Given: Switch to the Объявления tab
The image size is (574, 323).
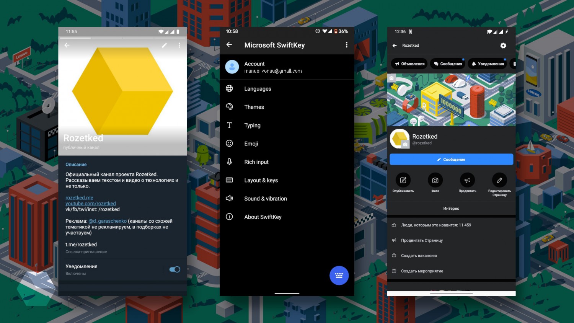Looking at the screenshot, I should (x=409, y=64).
